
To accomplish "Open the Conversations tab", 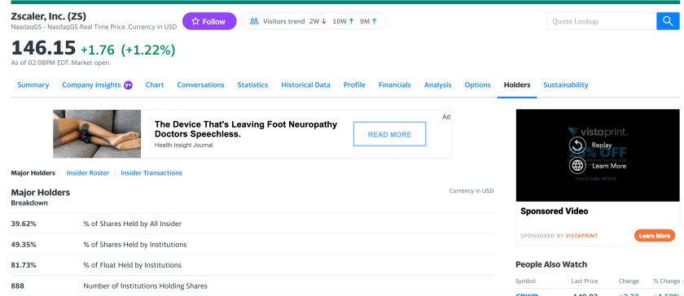I will pyautogui.click(x=200, y=85).
